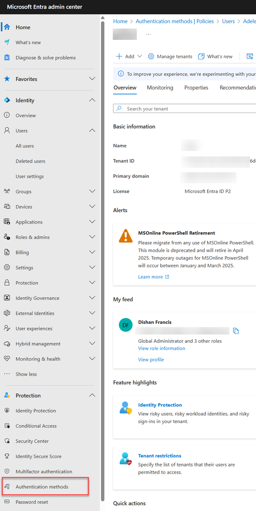Click the Manage tenants button
Viewport: 256px width, 511px height.
point(170,56)
